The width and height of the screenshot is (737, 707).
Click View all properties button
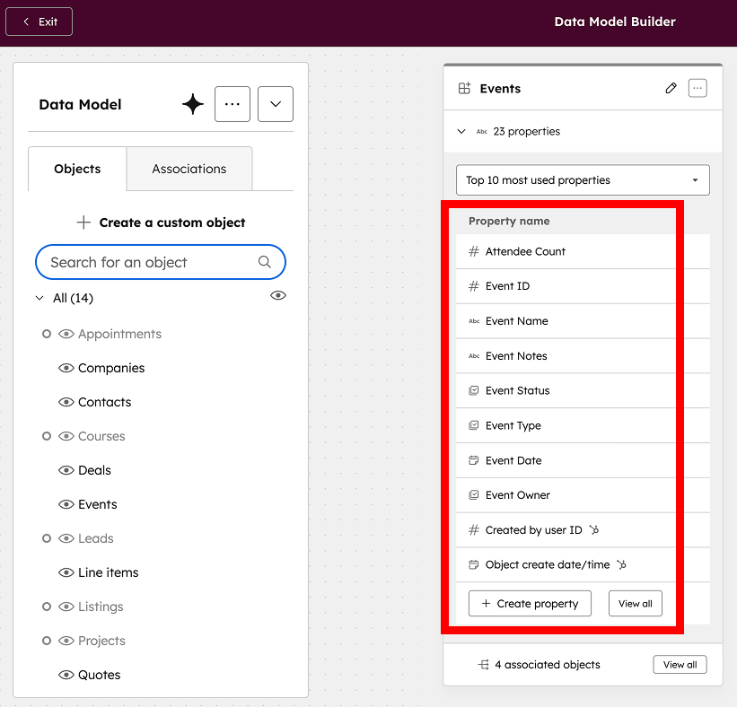pos(635,604)
